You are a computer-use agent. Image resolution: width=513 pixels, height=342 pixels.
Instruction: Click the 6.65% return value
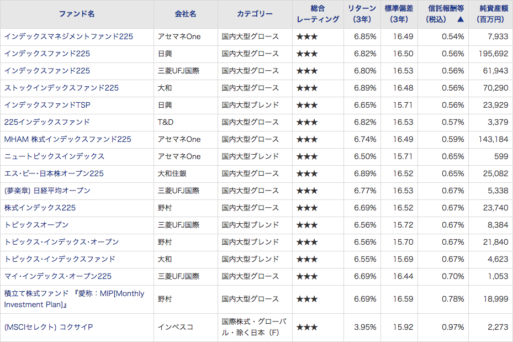pyautogui.click(x=365, y=105)
